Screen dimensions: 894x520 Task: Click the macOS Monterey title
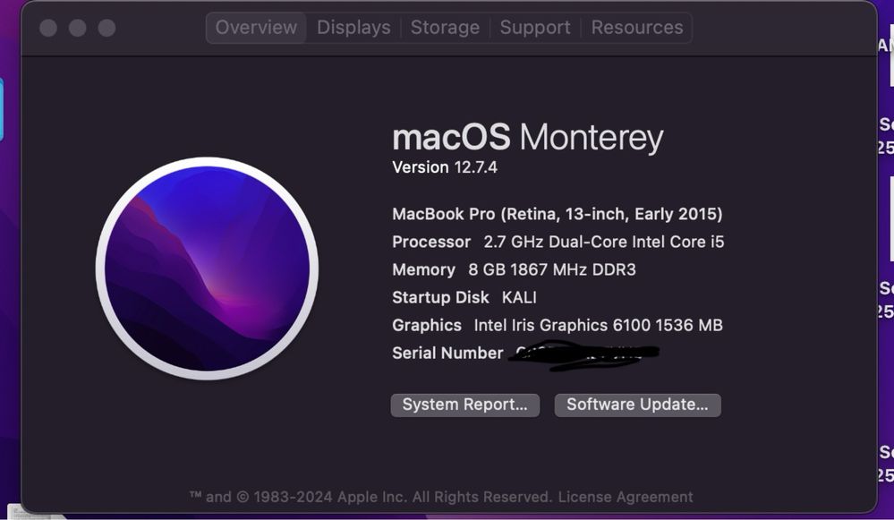coord(527,138)
